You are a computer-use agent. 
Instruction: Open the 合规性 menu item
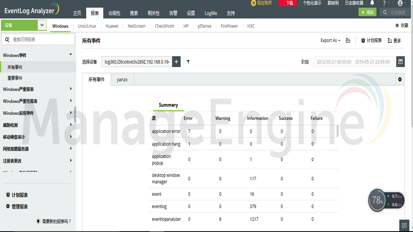(x=114, y=13)
